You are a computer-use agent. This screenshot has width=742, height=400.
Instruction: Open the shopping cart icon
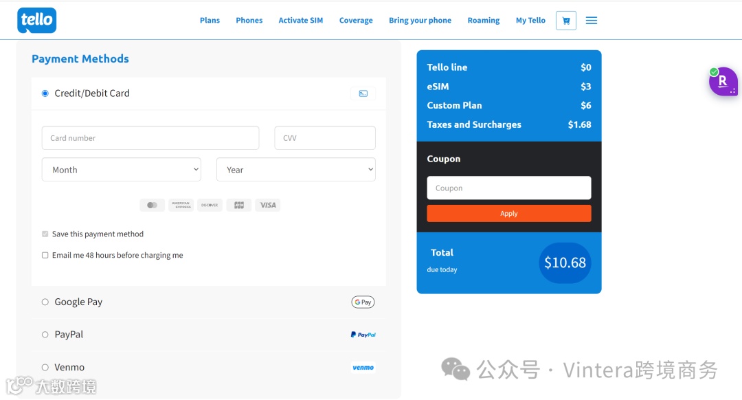click(x=566, y=21)
